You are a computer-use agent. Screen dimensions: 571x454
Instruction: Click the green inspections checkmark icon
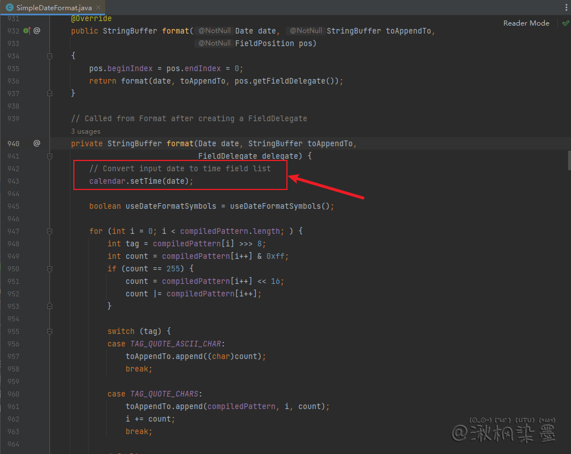[x=565, y=23]
